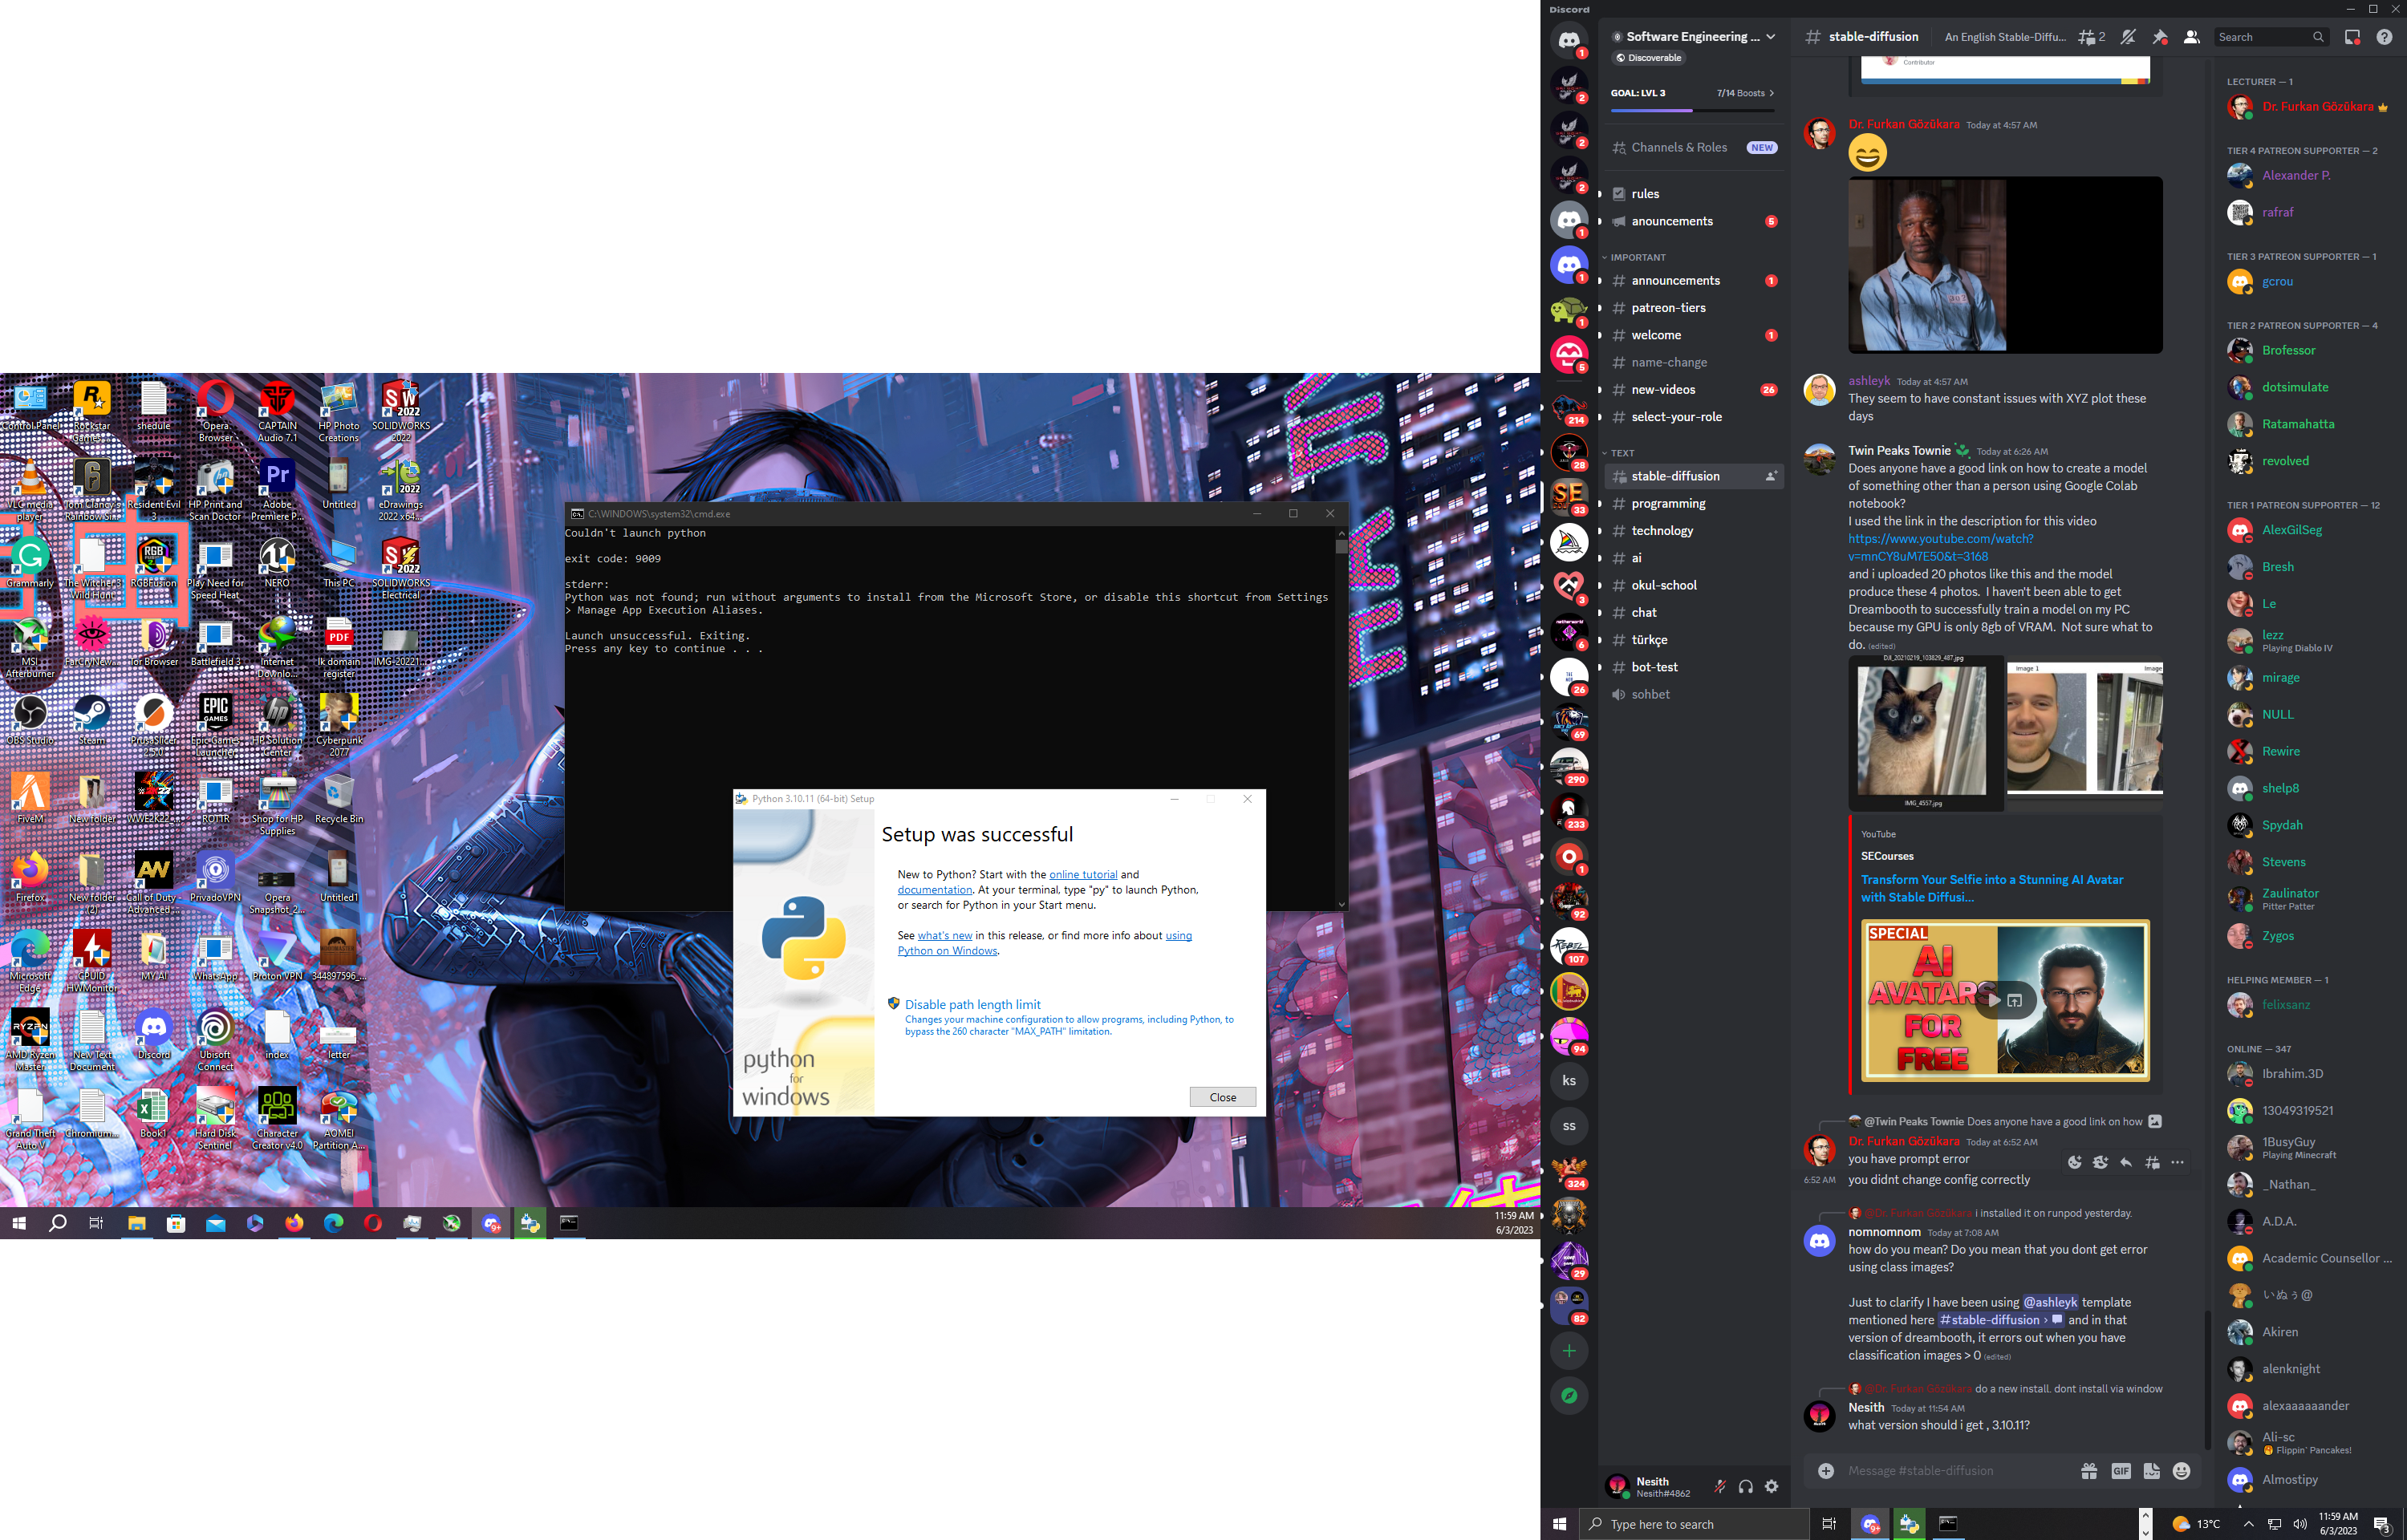Open the new-videos channel

(x=1663, y=389)
